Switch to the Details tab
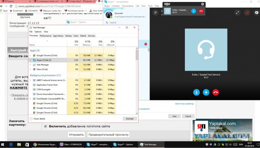The height and width of the screenshot is (148, 260). 83,36
